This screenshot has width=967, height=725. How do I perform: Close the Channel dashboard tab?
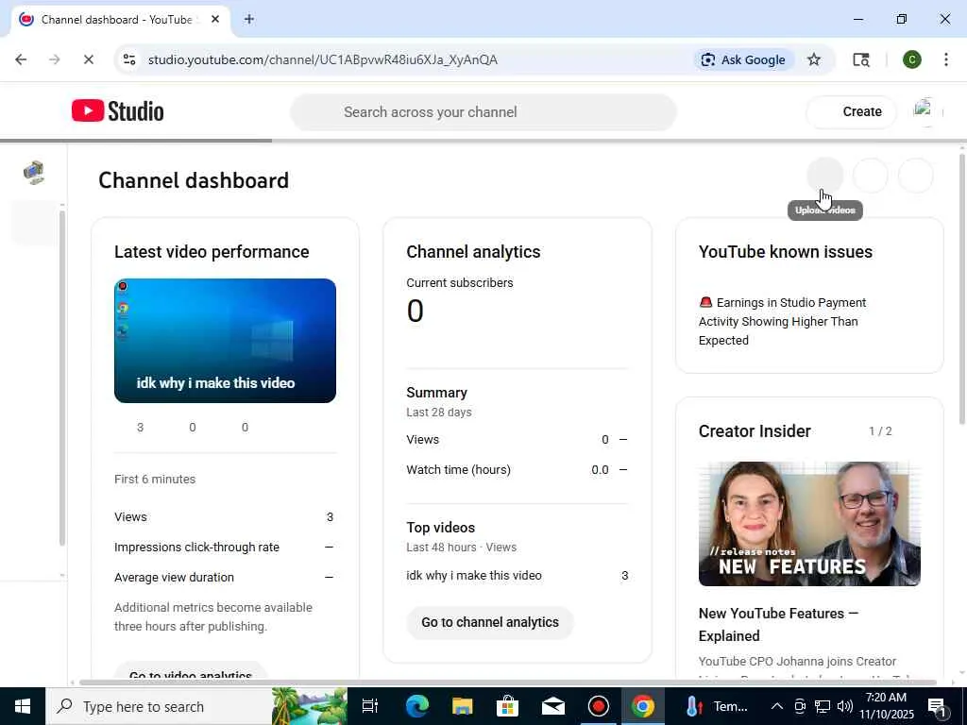pos(215,19)
